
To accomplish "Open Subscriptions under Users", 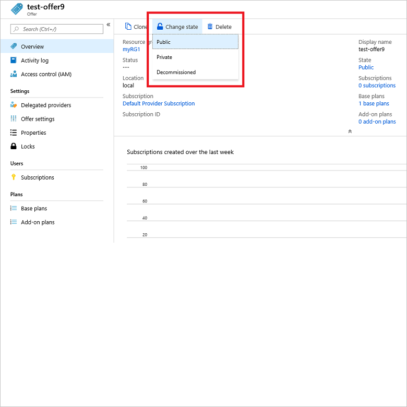I will 57,177.
